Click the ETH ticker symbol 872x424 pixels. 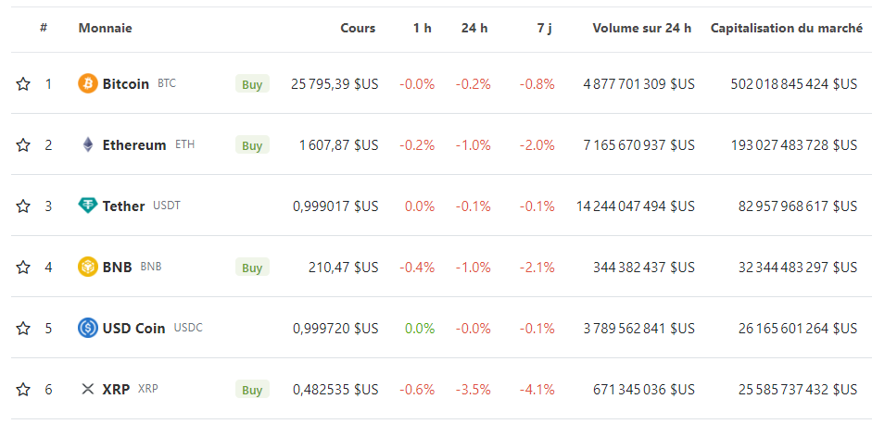click(x=185, y=144)
